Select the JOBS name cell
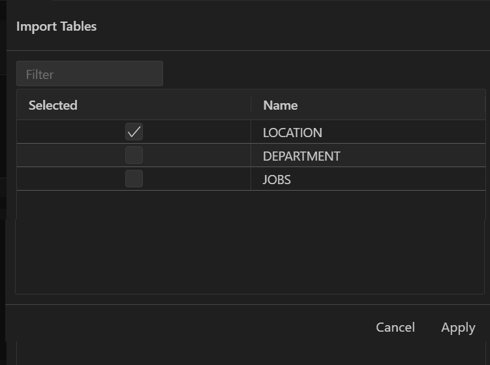 point(277,180)
